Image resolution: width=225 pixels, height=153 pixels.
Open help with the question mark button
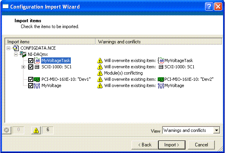209,7
